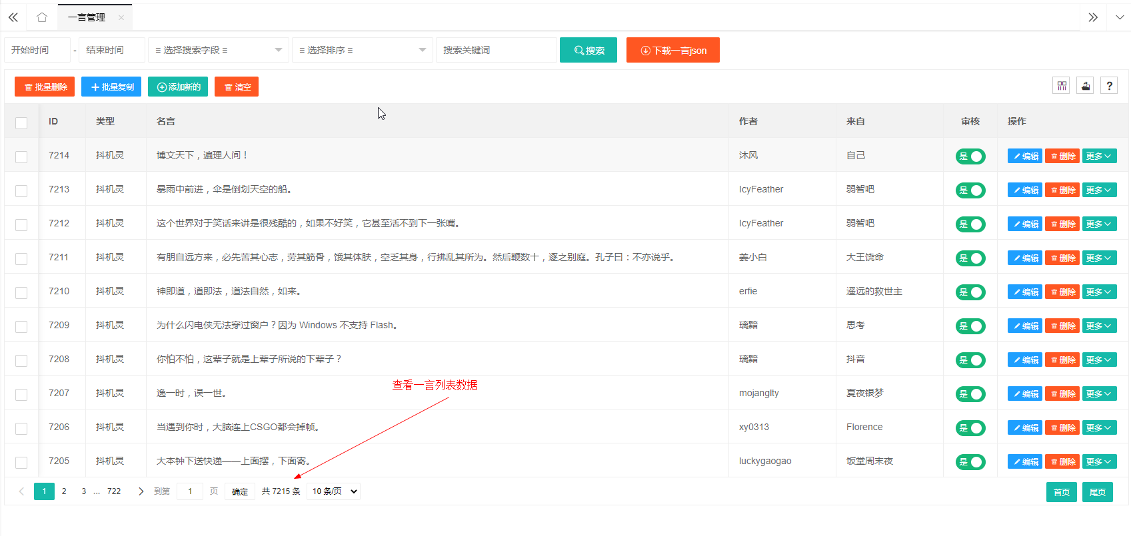Click the page number jump input
1131x536 pixels.
(190, 491)
